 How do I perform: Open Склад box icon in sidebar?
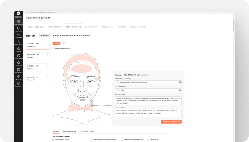18,50
